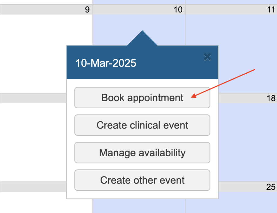Select the day number 11 label

pyautogui.click(x=271, y=10)
